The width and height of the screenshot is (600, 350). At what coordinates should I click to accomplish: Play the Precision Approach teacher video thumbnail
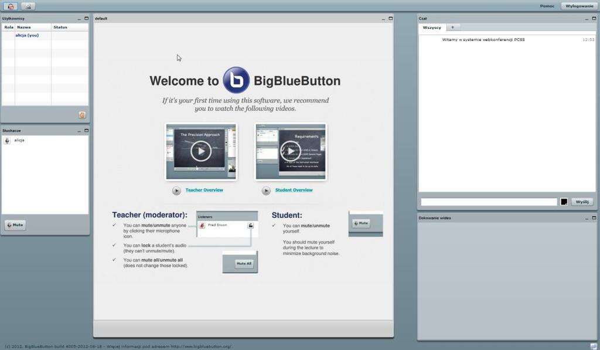pos(201,151)
